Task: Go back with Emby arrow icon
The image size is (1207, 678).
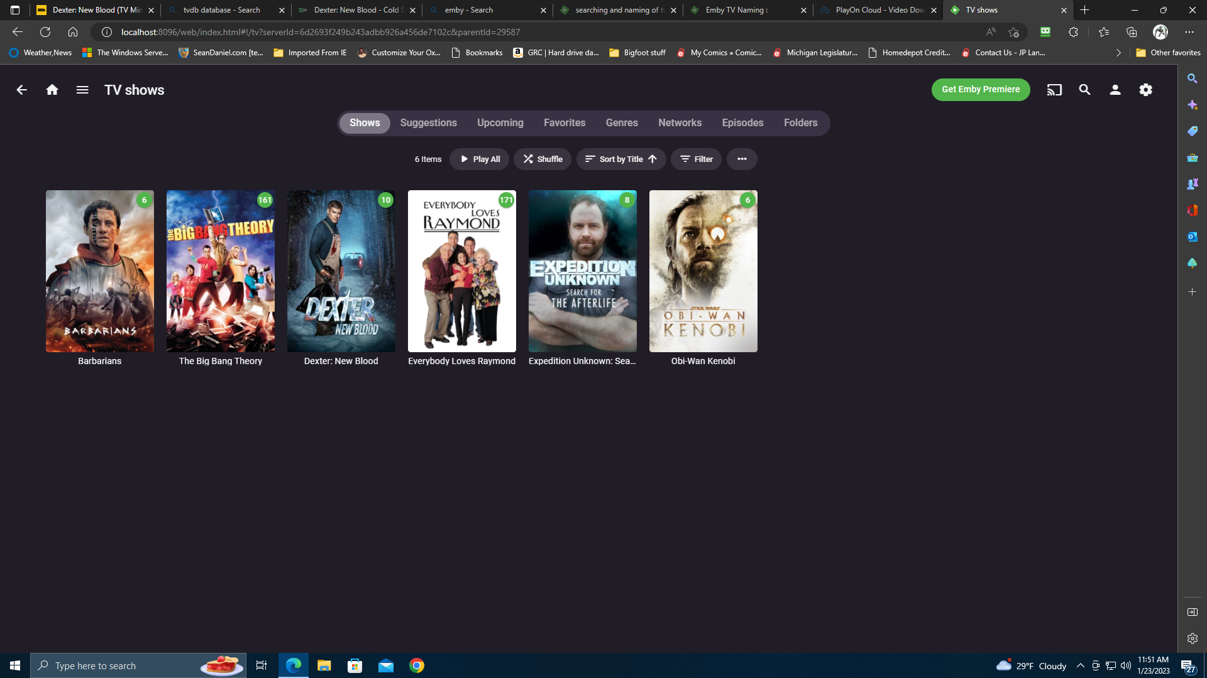Action: tap(21, 90)
